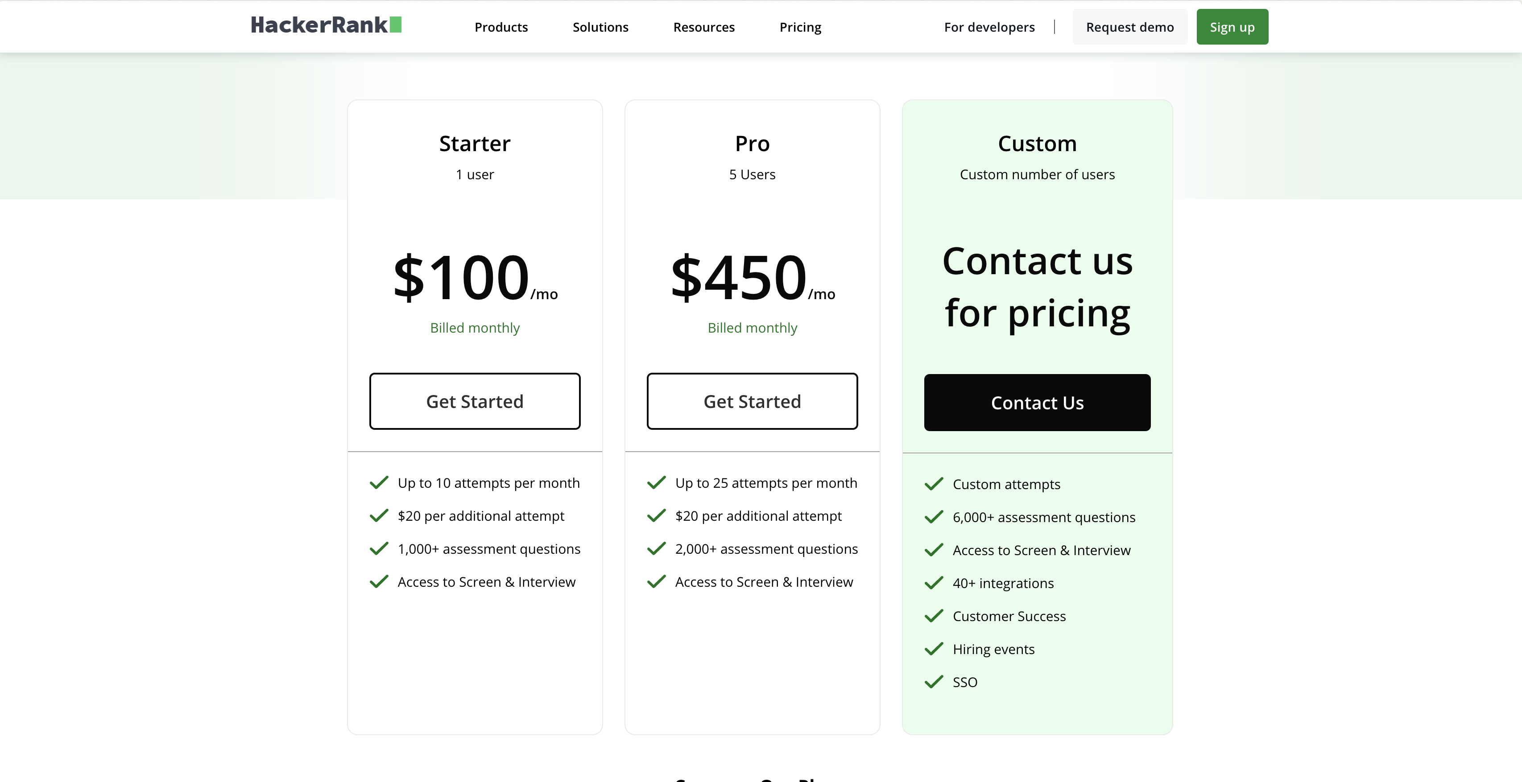Image resolution: width=1522 pixels, height=782 pixels.
Task: Click the Pricing menu item
Action: click(801, 27)
